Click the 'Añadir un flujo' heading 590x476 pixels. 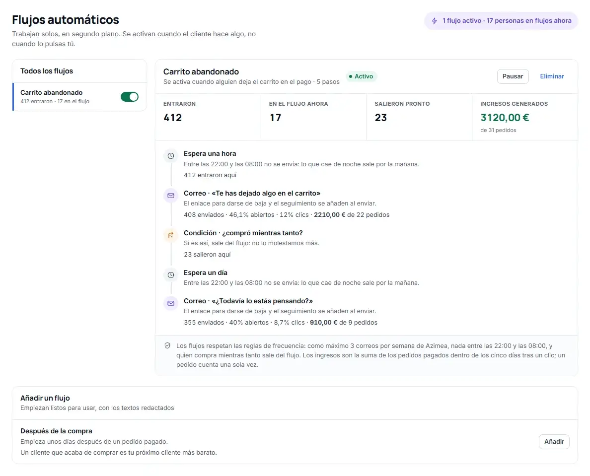45,398
